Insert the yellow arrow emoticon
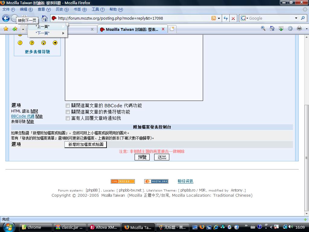 tap(55, 43)
